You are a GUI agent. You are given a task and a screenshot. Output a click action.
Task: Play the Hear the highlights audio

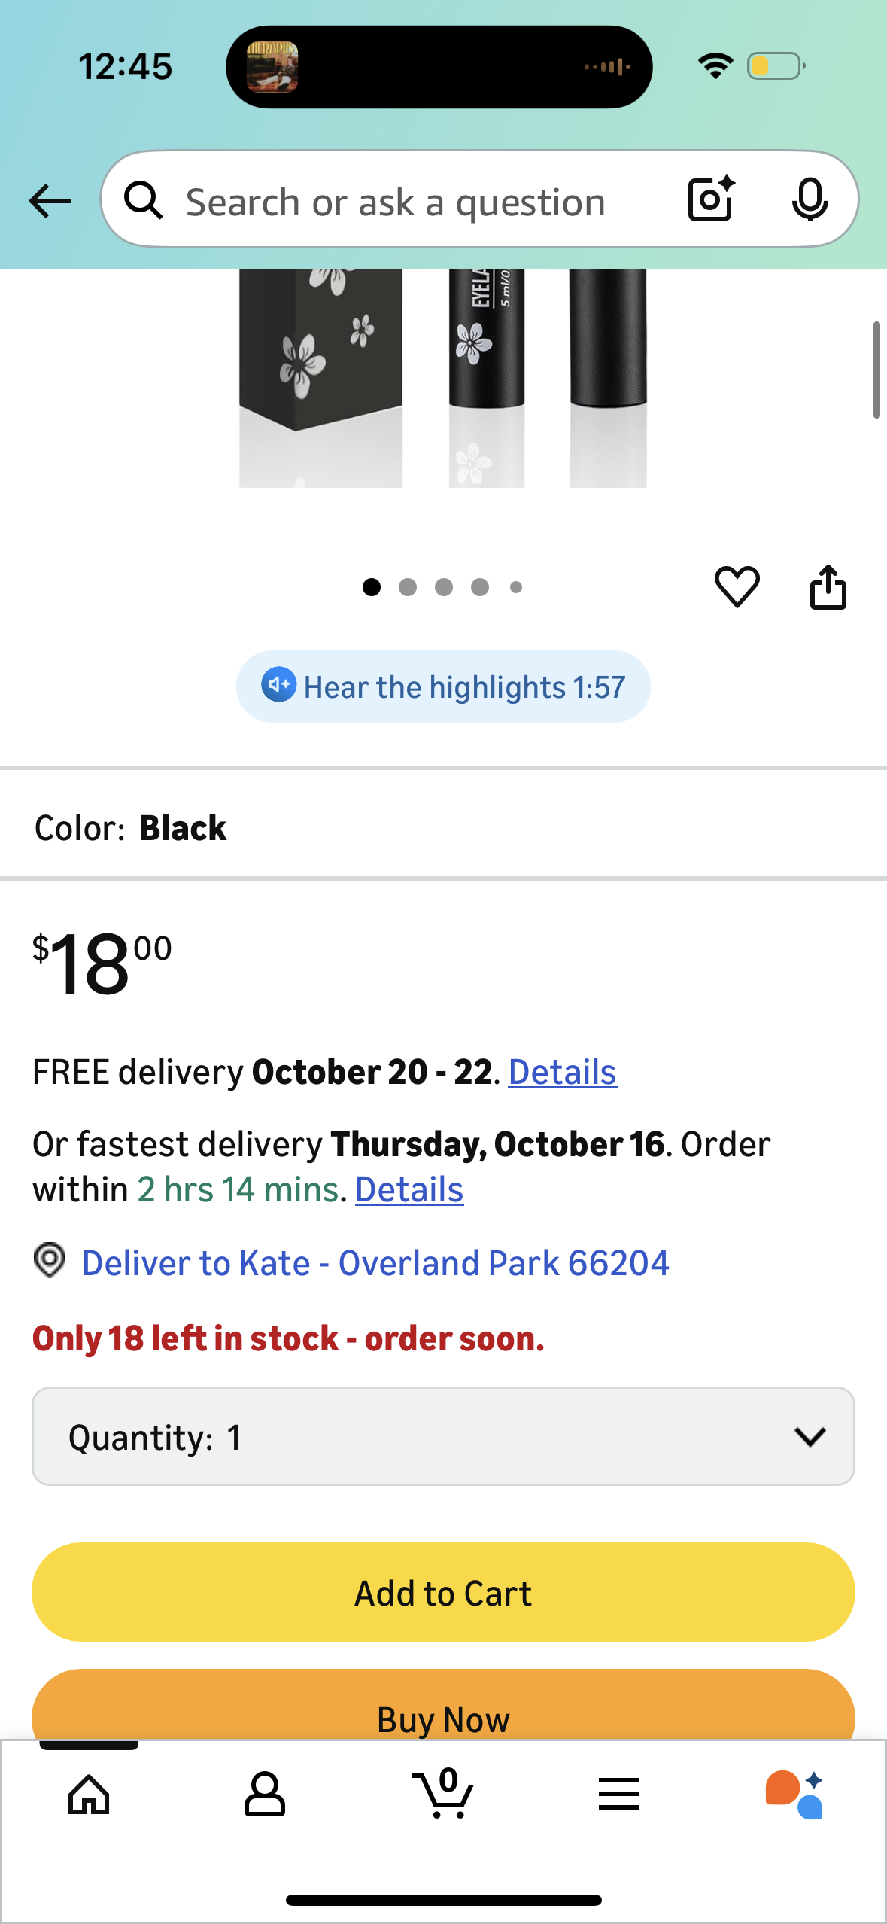443,686
